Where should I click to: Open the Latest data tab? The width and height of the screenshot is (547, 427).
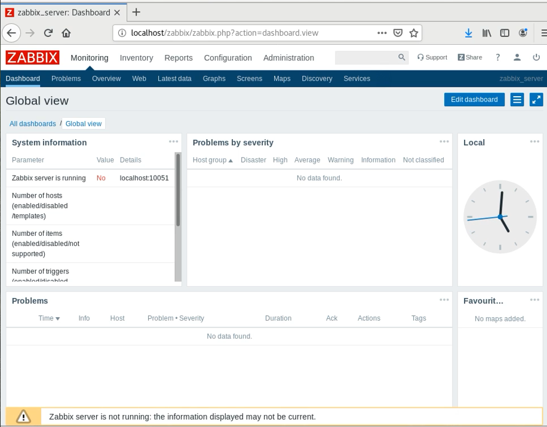[x=174, y=78]
